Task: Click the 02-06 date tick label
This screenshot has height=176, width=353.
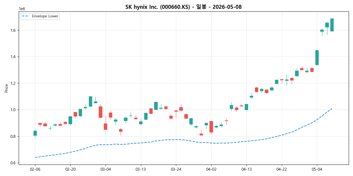Action: coord(35,169)
